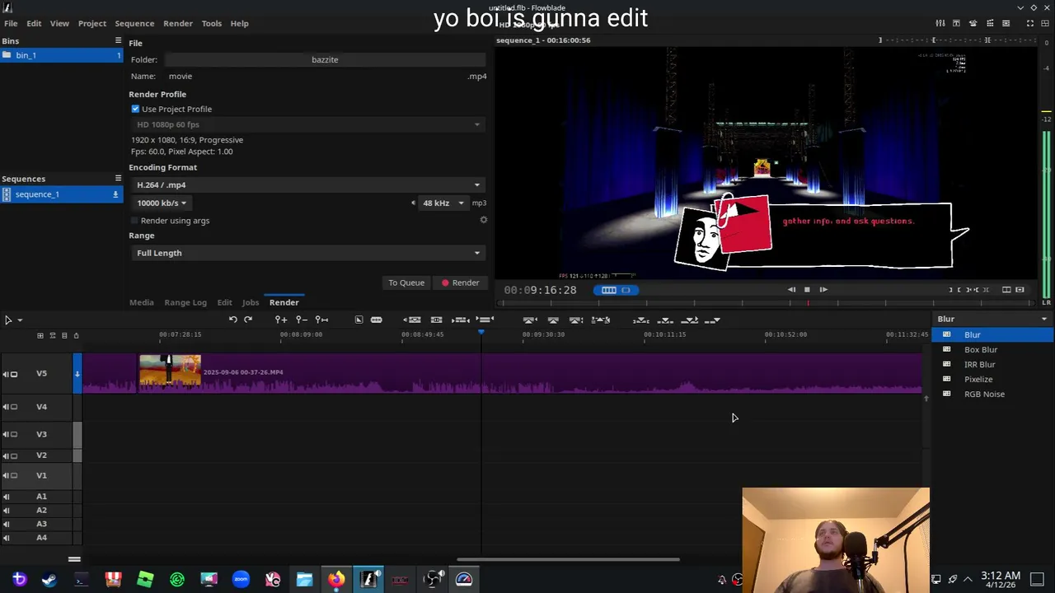Open the Tools menu

pyautogui.click(x=212, y=23)
